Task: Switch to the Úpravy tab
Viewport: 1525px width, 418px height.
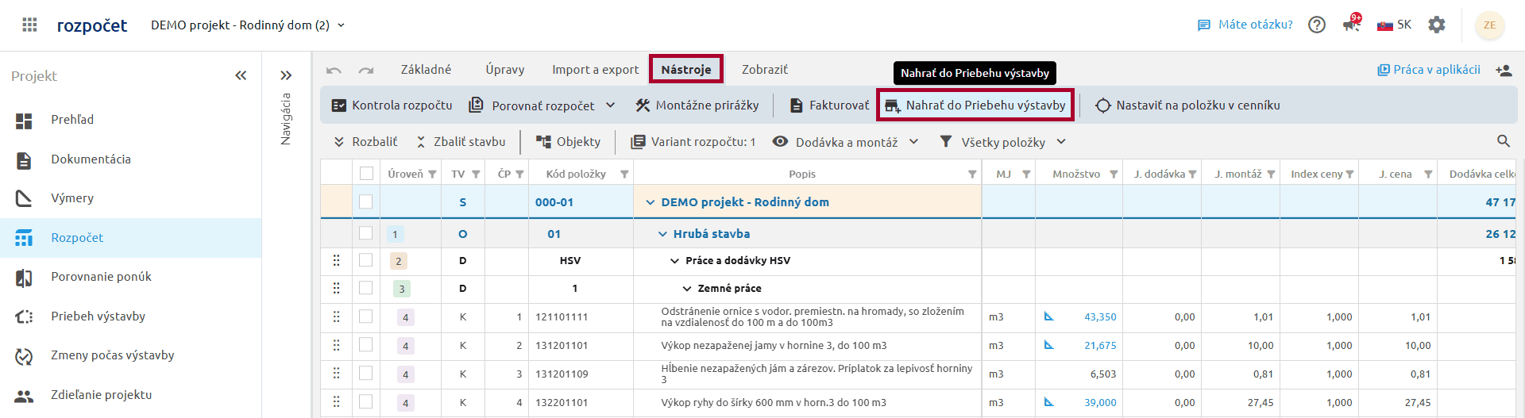Action: [x=505, y=70]
